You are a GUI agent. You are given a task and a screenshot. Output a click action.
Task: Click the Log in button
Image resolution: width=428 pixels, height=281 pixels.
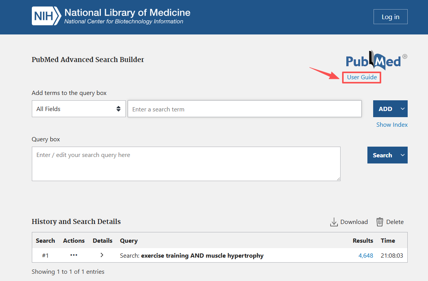(390, 17)
